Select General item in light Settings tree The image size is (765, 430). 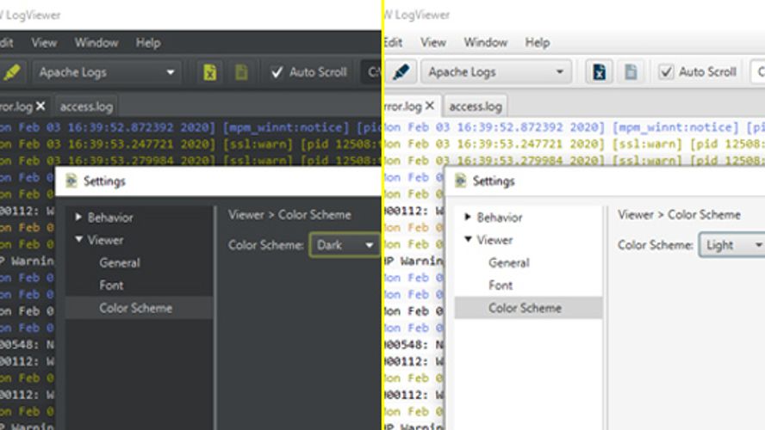click(509, 263)
